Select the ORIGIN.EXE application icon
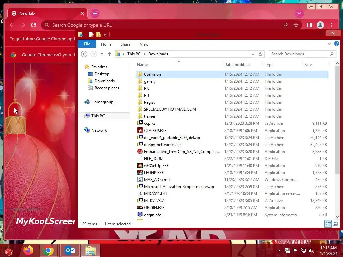This screenshot has height=257, width=343. tap(140, 207)
